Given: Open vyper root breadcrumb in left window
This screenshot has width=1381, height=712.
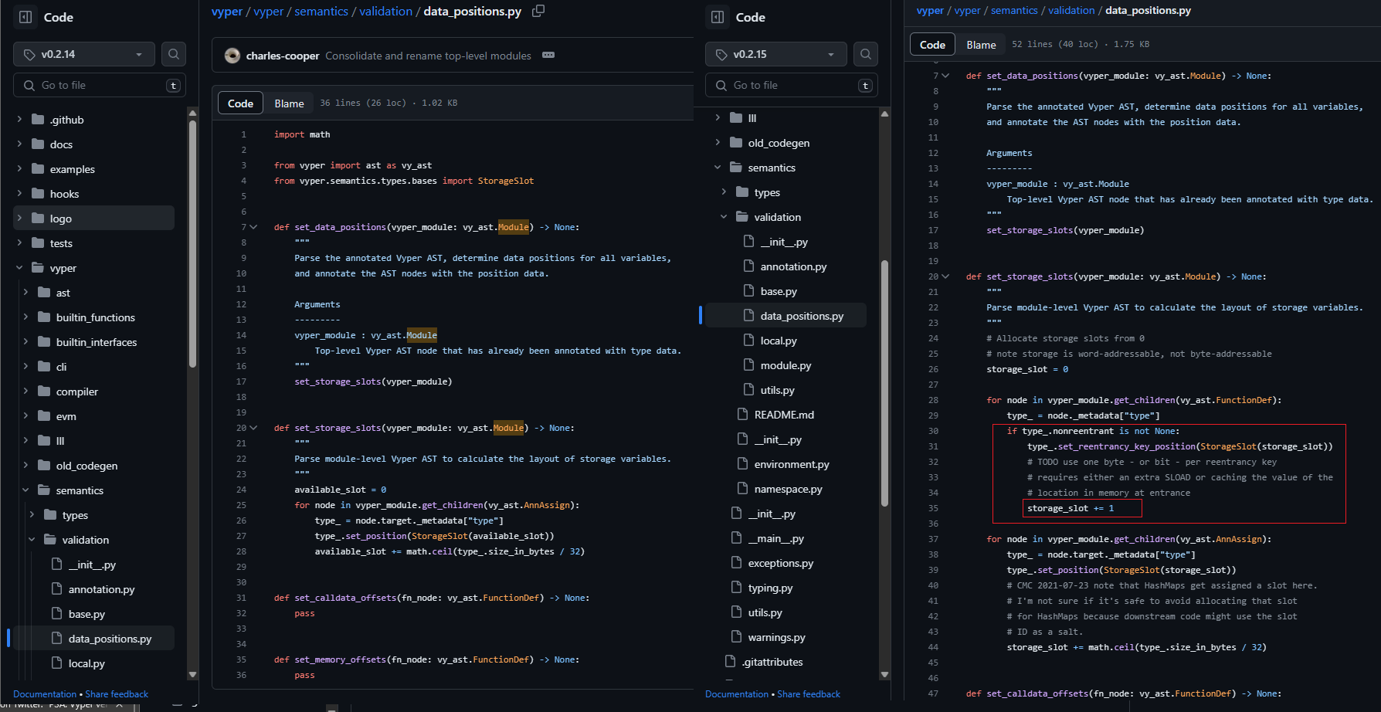Looking at the screenshot, I should tap(227, 11).
